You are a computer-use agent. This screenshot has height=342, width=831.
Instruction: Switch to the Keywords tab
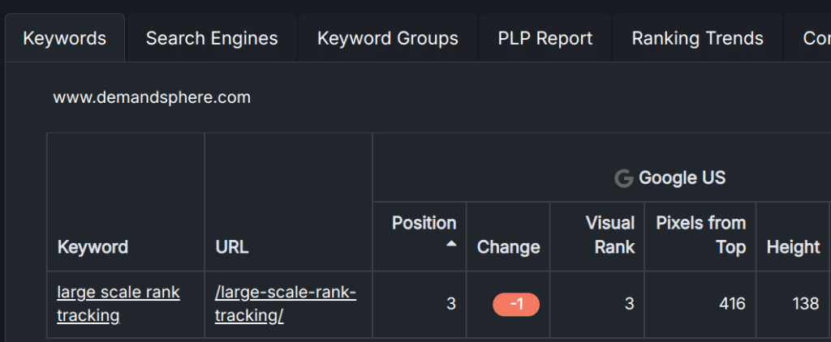pos(65,38)
